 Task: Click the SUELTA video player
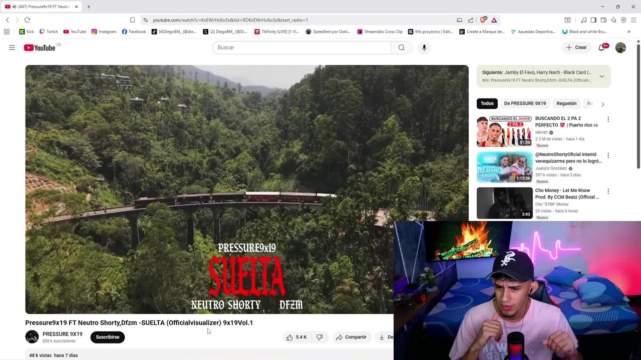(247, 189)
